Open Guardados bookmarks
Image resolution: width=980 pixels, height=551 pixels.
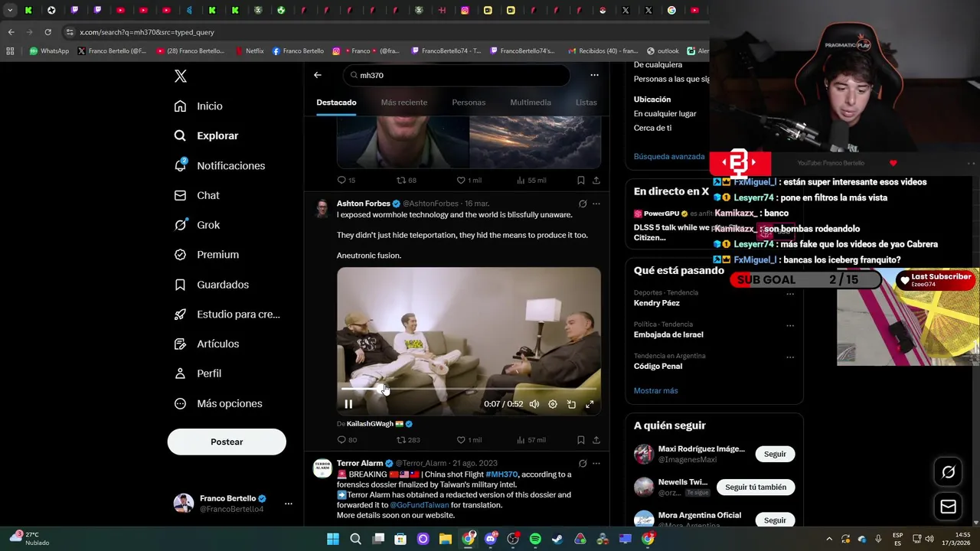pos(211,284)
